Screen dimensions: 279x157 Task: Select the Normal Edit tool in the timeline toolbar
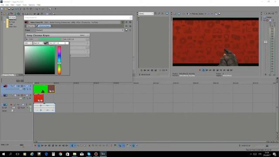tap(72, 145)
